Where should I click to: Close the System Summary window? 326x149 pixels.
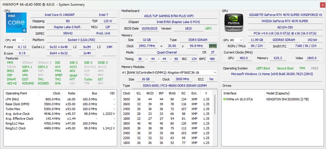pyautogui.click(x=322, y=4)
